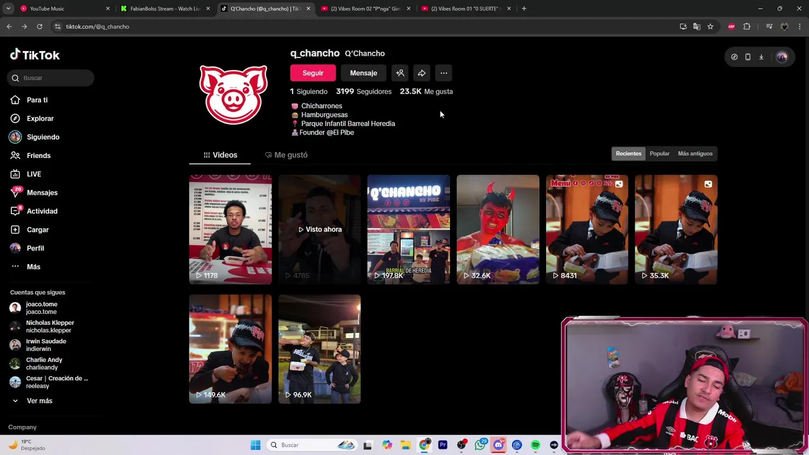This screenshot has height=455, width=809.
Task: Select the Más antiguos sort option
Action: [x=695, y=154]
